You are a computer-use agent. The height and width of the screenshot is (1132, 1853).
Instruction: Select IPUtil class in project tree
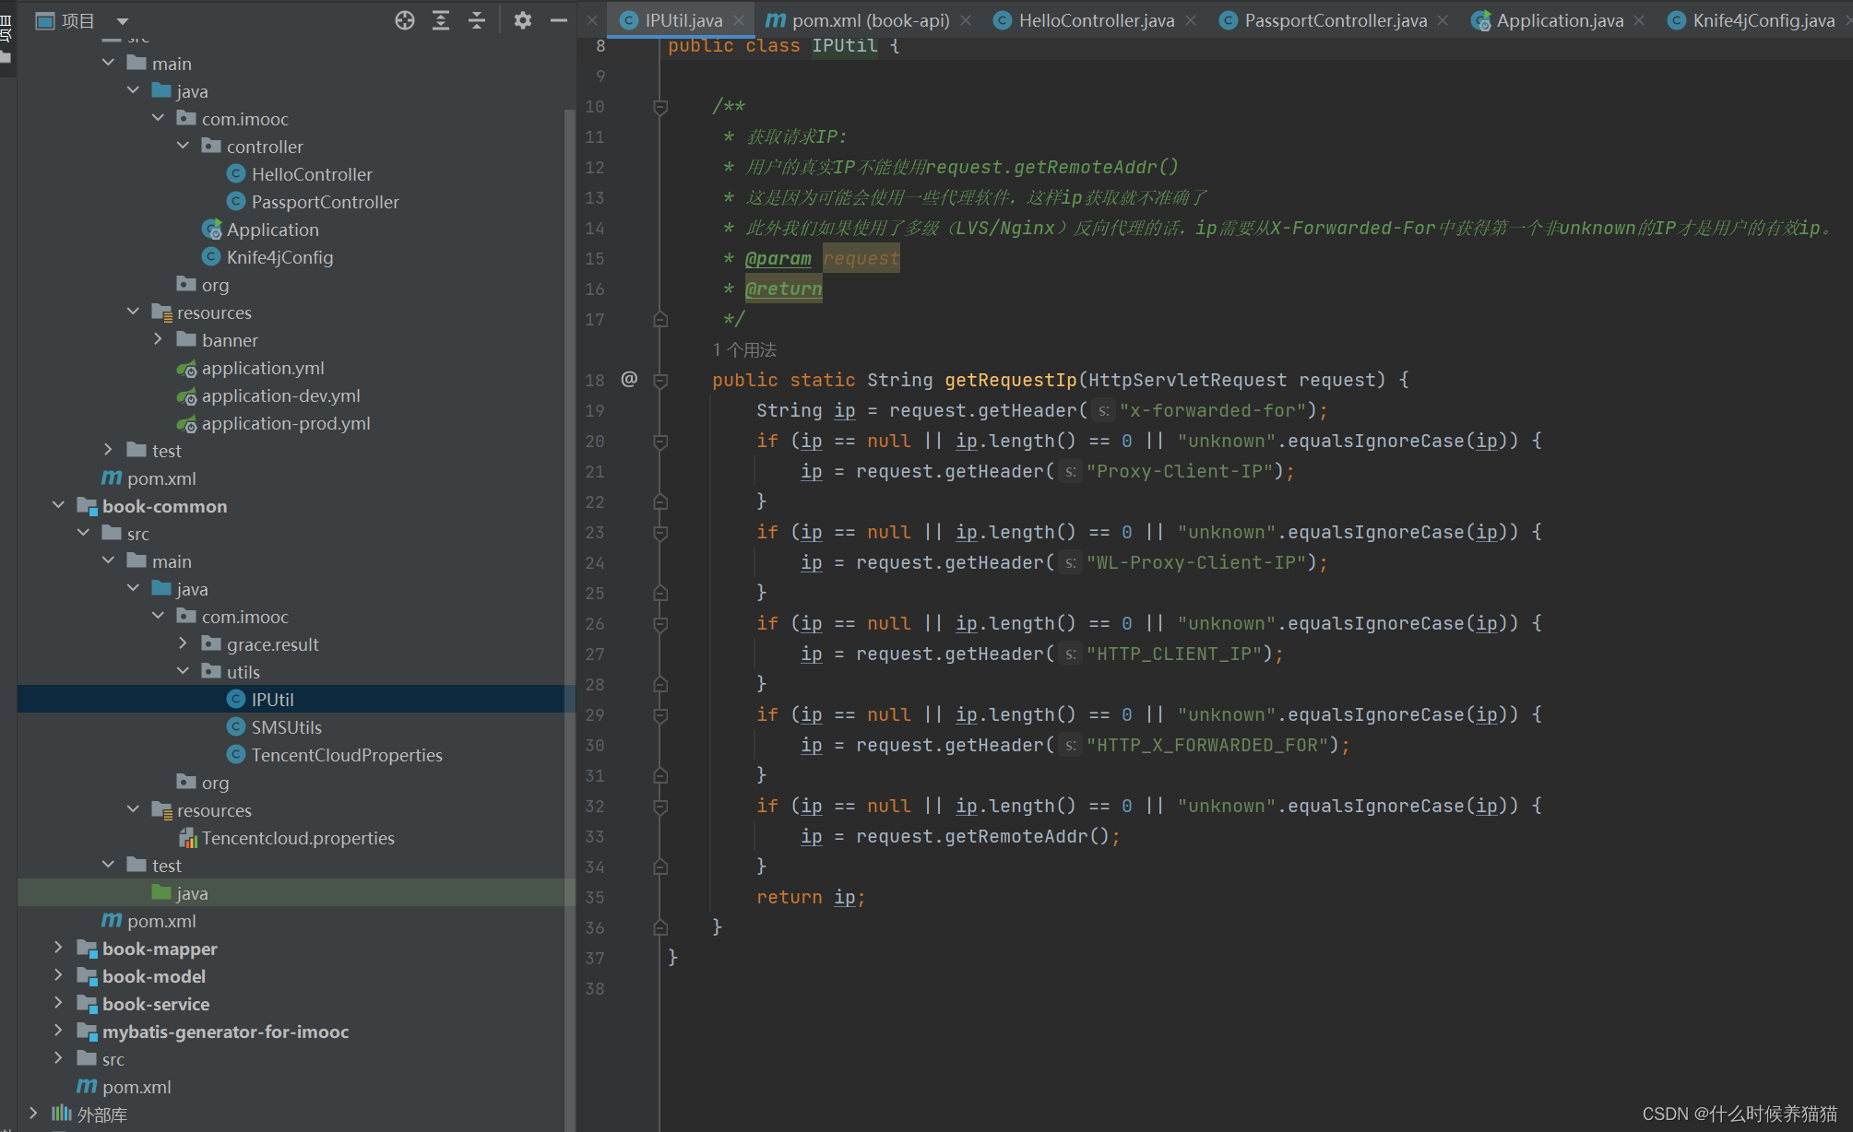point(272,700)
